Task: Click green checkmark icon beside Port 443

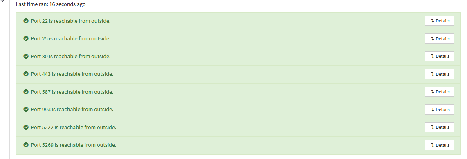Action: 26,74
